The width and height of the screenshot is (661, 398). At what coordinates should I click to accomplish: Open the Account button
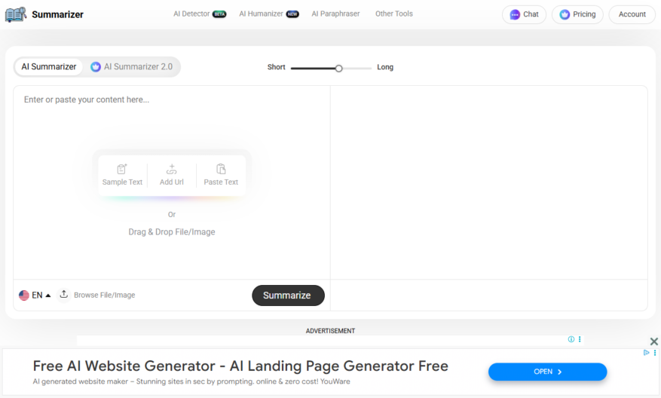coord(632,14)
